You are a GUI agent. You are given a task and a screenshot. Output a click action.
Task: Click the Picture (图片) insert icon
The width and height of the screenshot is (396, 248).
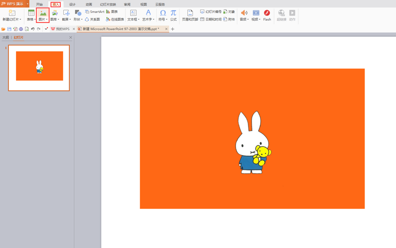coord(43,13)
